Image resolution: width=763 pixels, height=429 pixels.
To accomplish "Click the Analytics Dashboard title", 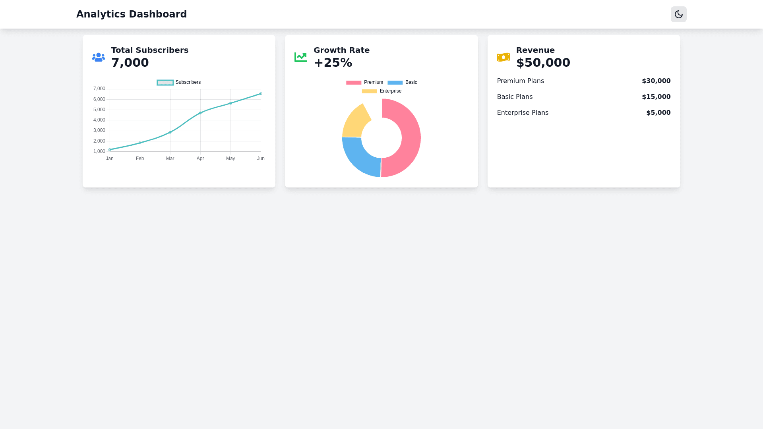I will pyautogui.click(x=132, y=14).
